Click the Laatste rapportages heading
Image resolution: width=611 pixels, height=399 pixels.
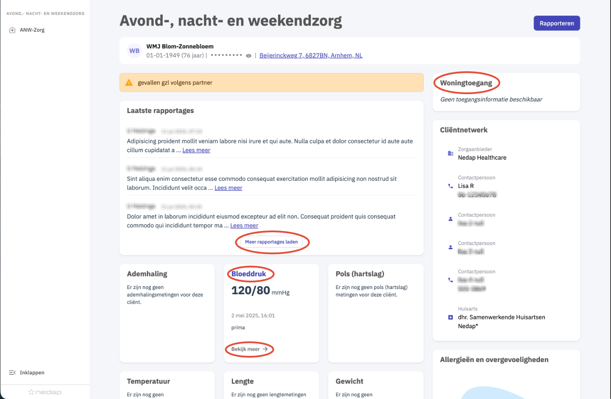point(160,111)
